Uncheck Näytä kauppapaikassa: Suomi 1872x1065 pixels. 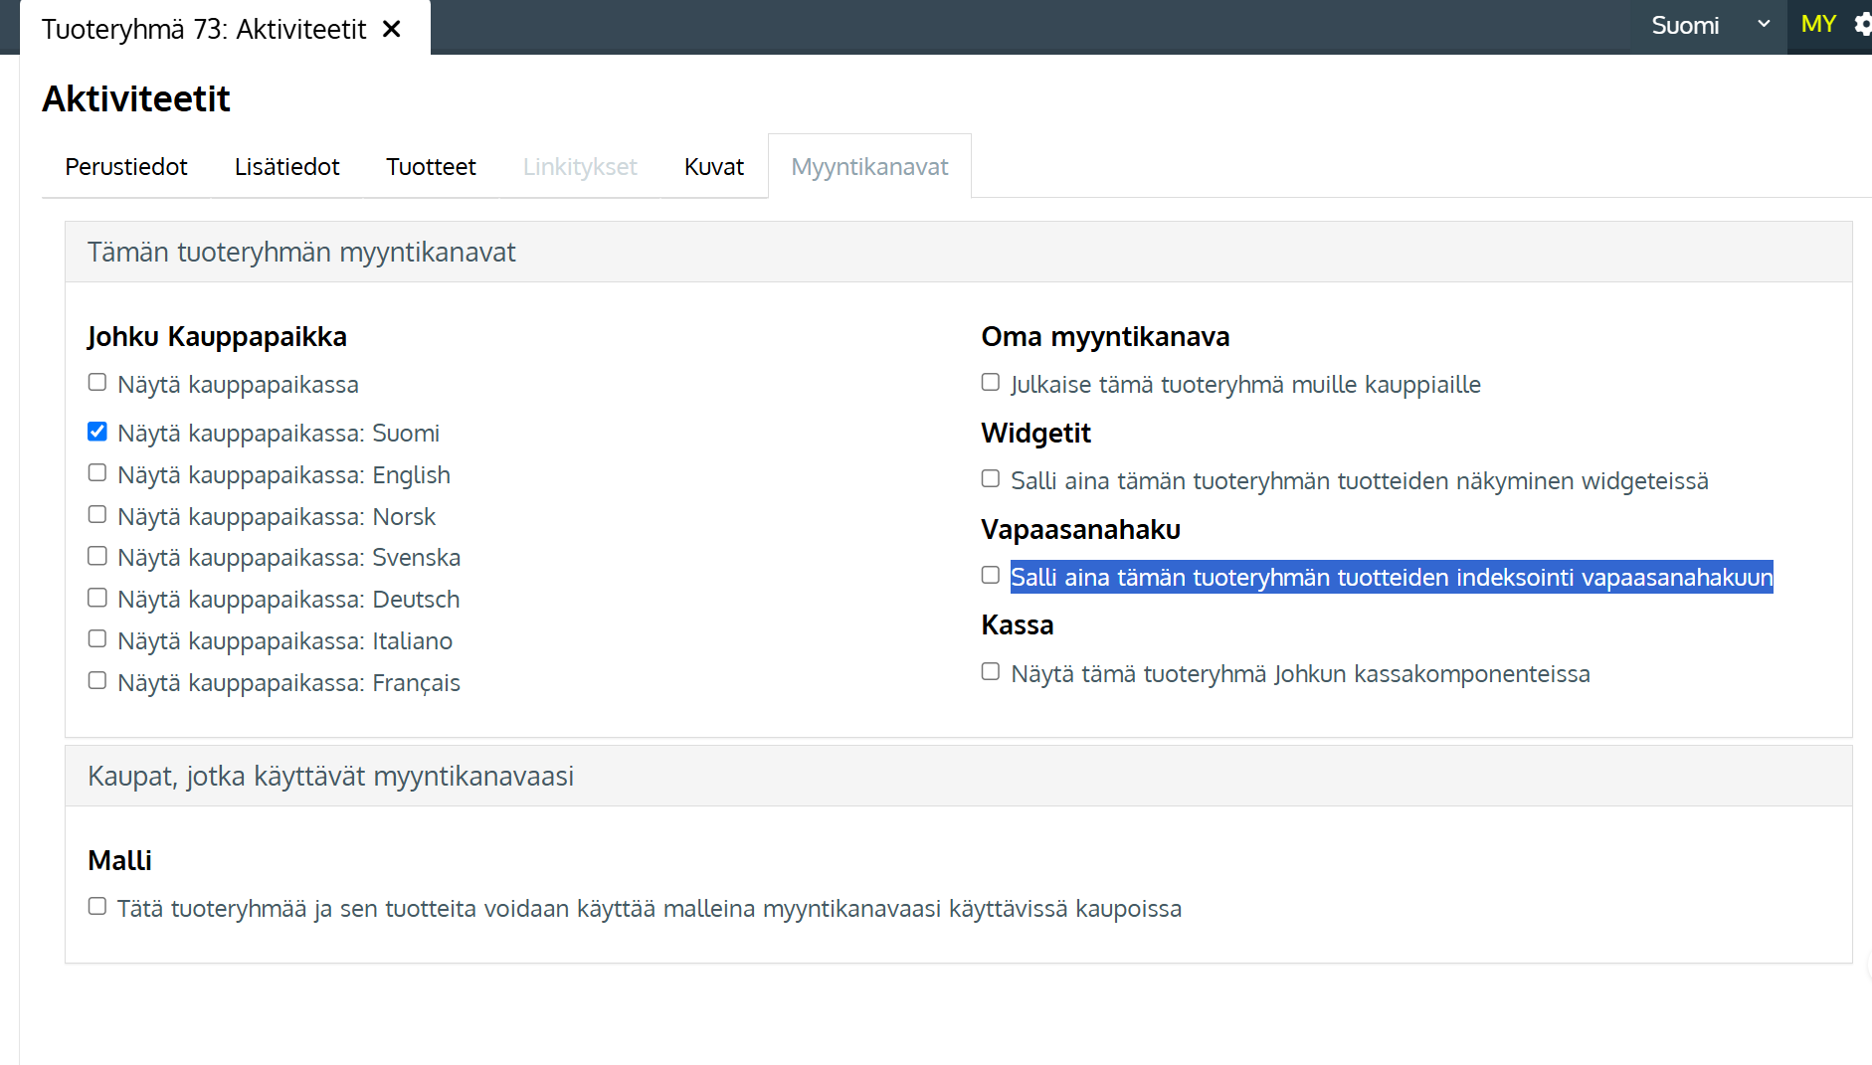(97, 432)
